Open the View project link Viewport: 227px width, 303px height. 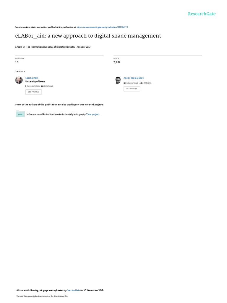coord(93,114)
